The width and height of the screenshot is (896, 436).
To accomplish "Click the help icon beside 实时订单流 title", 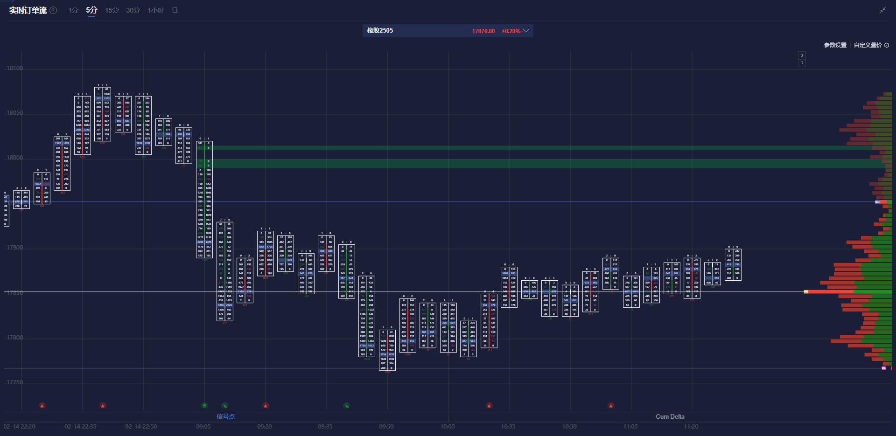I will click(x=53, y=10).
